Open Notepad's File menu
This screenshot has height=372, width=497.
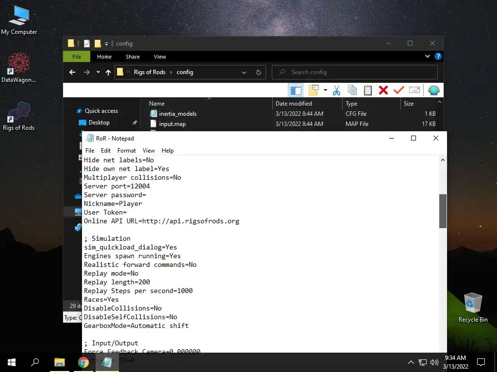tap(90, 151)
